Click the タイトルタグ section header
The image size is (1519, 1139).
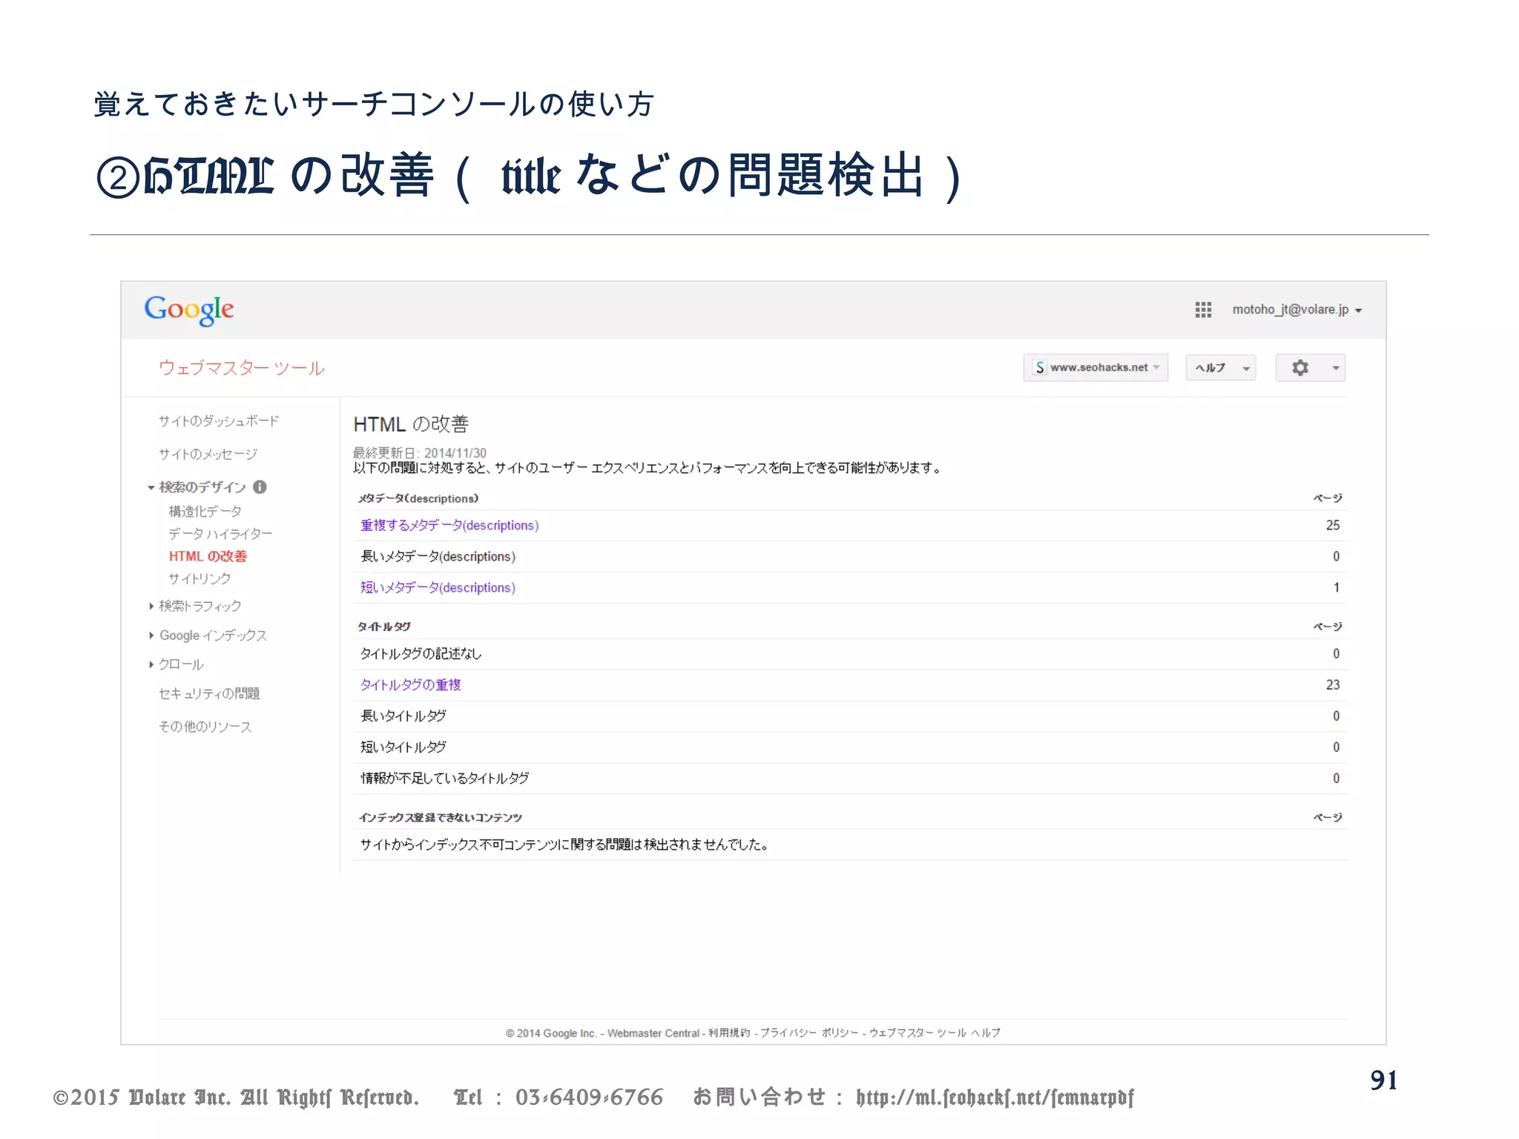384,627
